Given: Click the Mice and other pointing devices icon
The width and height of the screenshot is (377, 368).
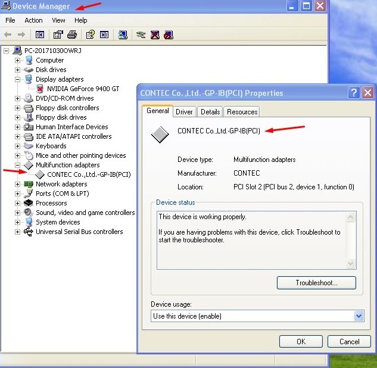Looking at the screenshot, I should click(x=29, y=155).
